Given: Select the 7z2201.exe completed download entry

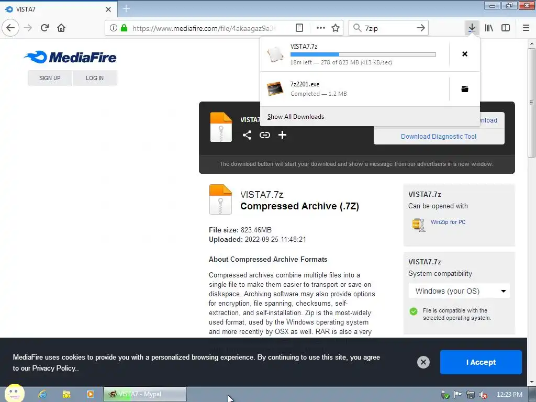Looking at the screenshot, I should [x=354, y=89].
